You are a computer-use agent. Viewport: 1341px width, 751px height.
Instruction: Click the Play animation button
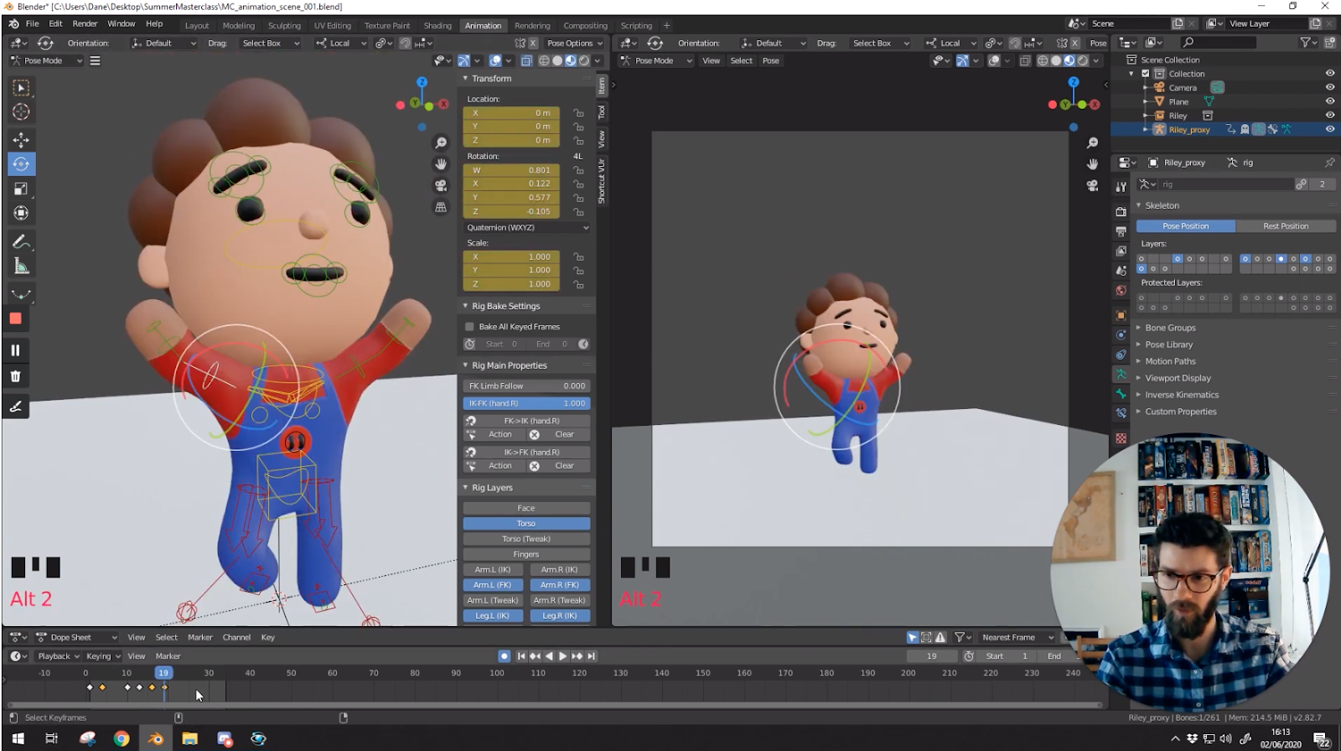[562, 656]
